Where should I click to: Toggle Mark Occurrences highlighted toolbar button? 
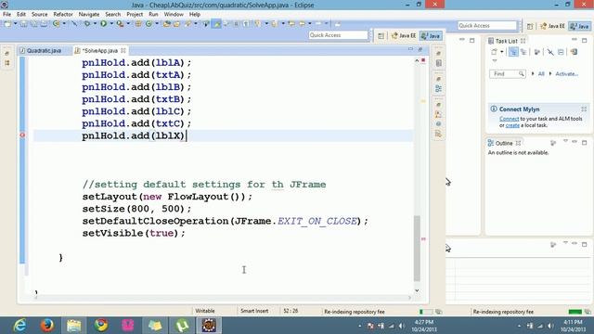coord(216,24)
